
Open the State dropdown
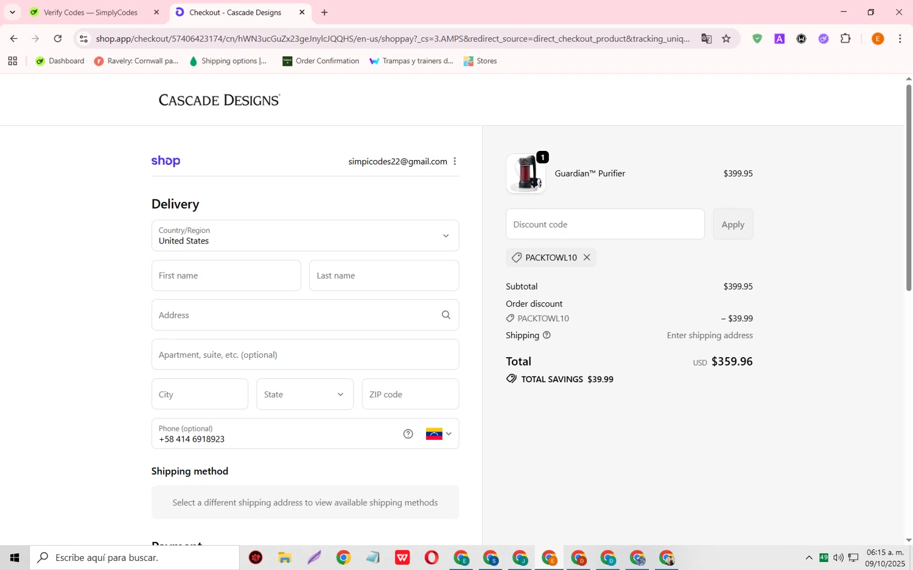305,394
